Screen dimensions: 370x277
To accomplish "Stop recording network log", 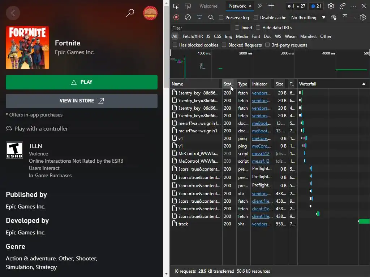I will tap(176, 17).
